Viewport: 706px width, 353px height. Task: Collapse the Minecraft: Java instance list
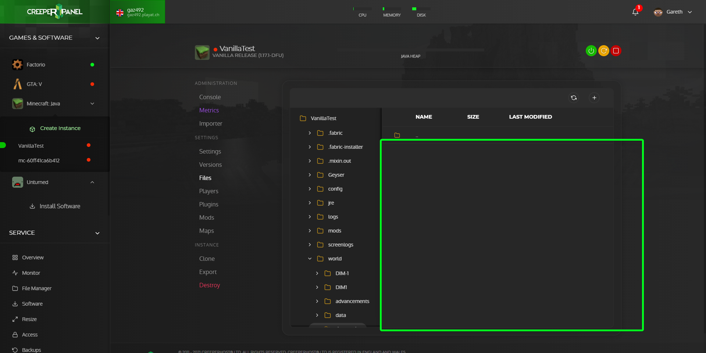pyautogui.click(x=92, y=104)
